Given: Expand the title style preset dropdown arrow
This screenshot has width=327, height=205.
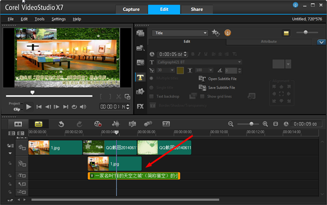Looking at the screenshot, I should [x=288, y=64].
